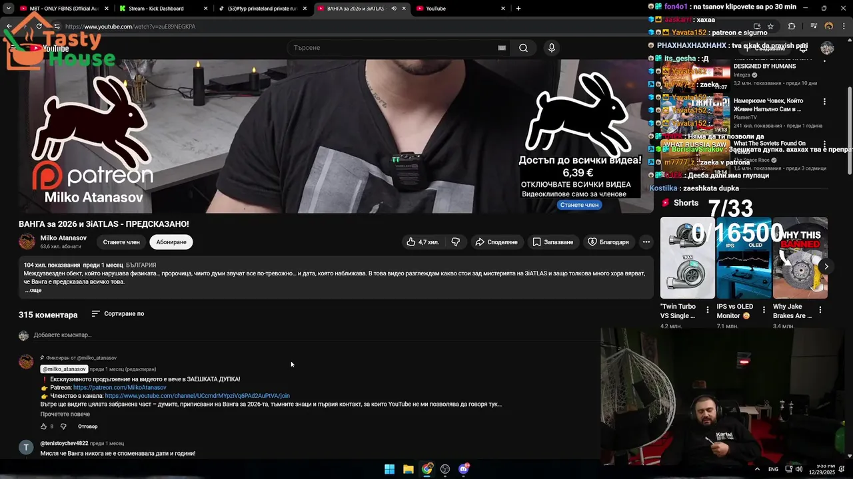The height and width of the screenshot is (479, 853).
Task: Mute the ВАНГА tab via speaker icon
Action: [x=394, y=9]
